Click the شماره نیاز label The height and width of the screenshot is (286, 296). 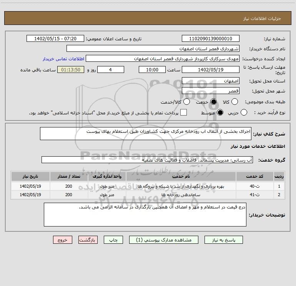click(274, 39)
